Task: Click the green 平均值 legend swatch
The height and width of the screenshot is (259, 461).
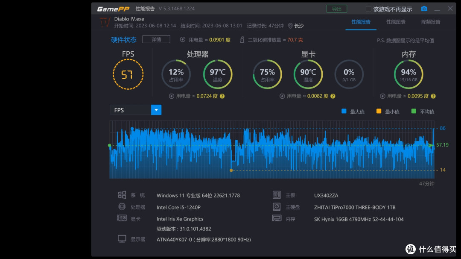Action: (414, 112)
